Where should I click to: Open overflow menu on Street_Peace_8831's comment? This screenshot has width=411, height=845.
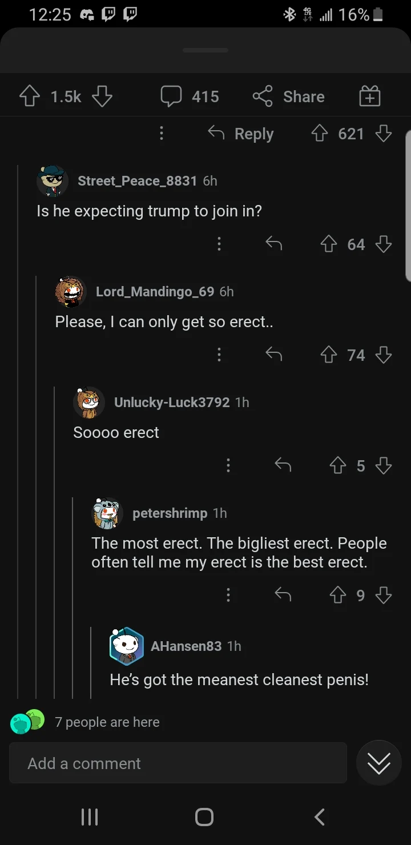219,244
